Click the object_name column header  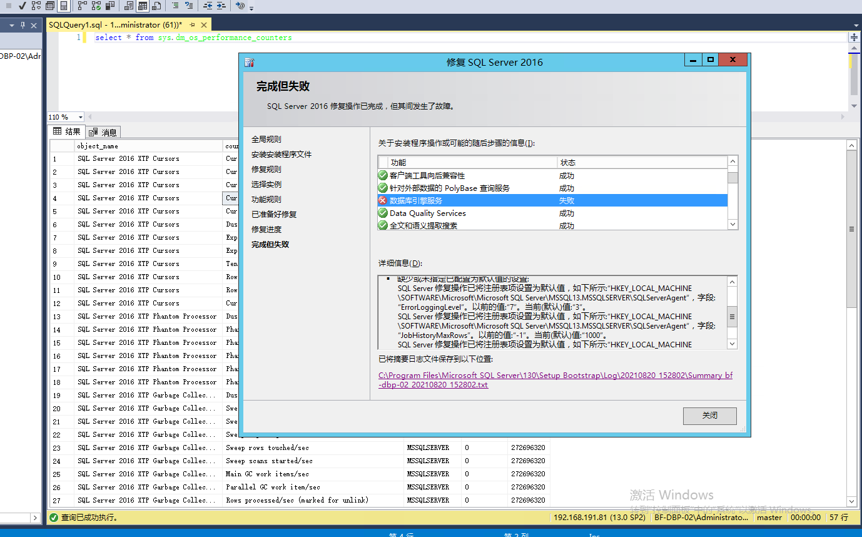coord(148,146)
